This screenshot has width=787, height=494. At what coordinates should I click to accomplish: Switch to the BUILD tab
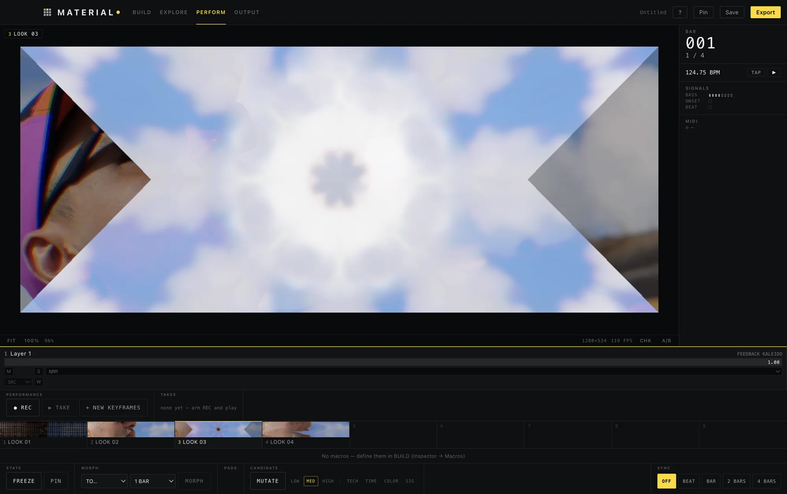coord(142,12)
